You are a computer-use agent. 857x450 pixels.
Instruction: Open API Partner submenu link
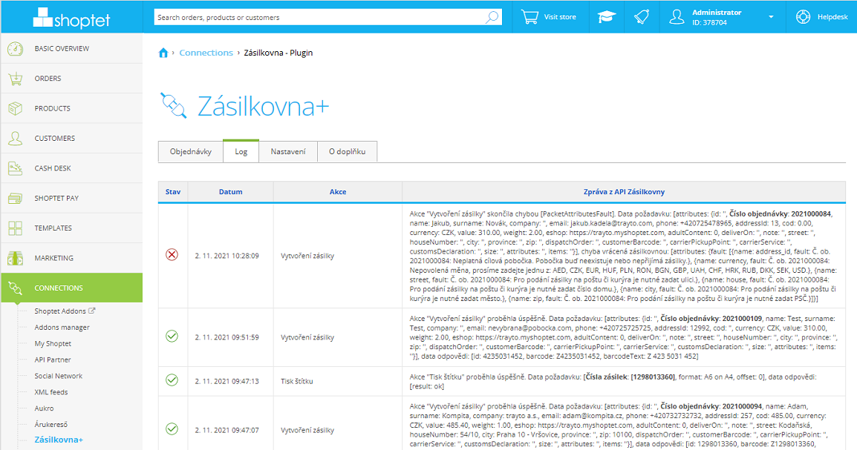(53, 360)
